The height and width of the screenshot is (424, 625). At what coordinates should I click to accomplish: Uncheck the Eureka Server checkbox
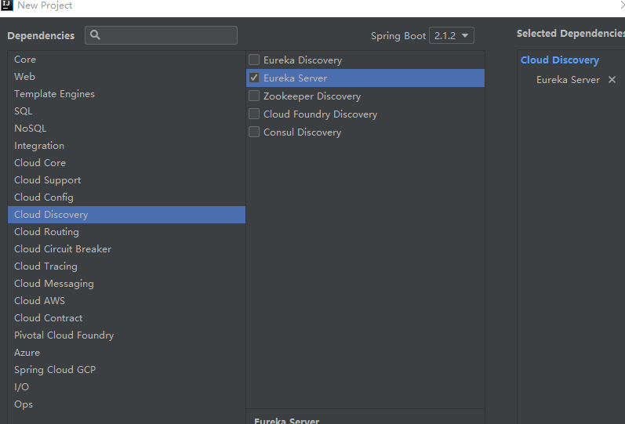tap(254, 78)
